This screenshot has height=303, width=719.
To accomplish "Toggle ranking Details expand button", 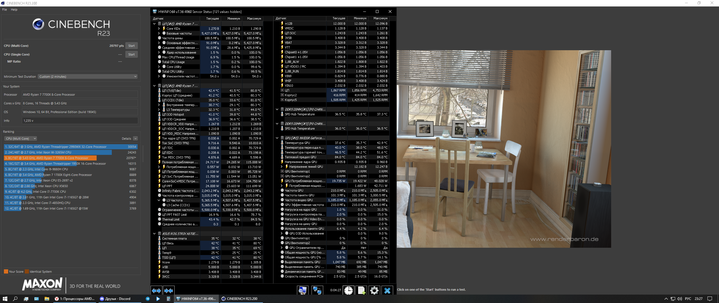I will (x=135, y=139).
